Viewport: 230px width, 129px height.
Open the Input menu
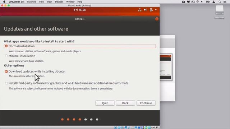50,2
